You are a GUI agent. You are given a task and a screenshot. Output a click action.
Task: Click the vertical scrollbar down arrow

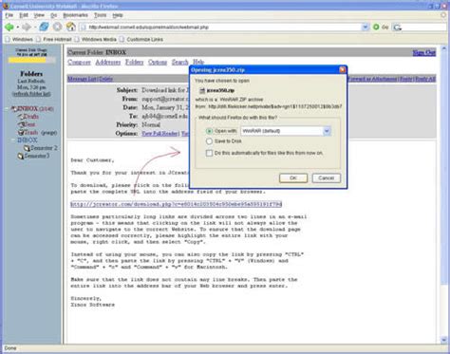[443, 340]
